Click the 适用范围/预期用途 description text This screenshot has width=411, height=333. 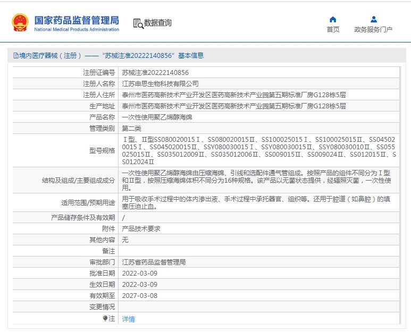tap(256, 203)
